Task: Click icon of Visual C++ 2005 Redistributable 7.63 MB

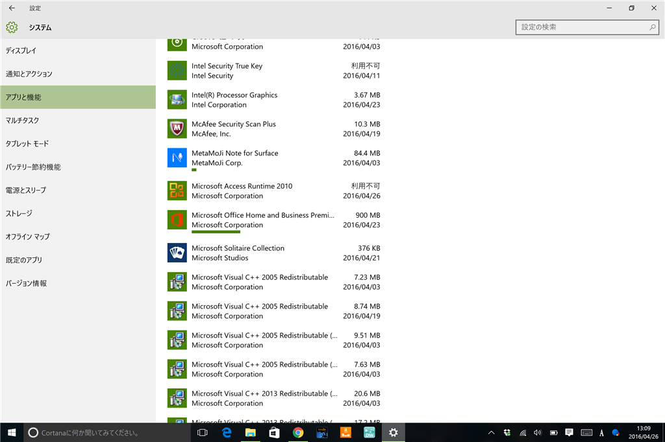Action: click(177, 369)
